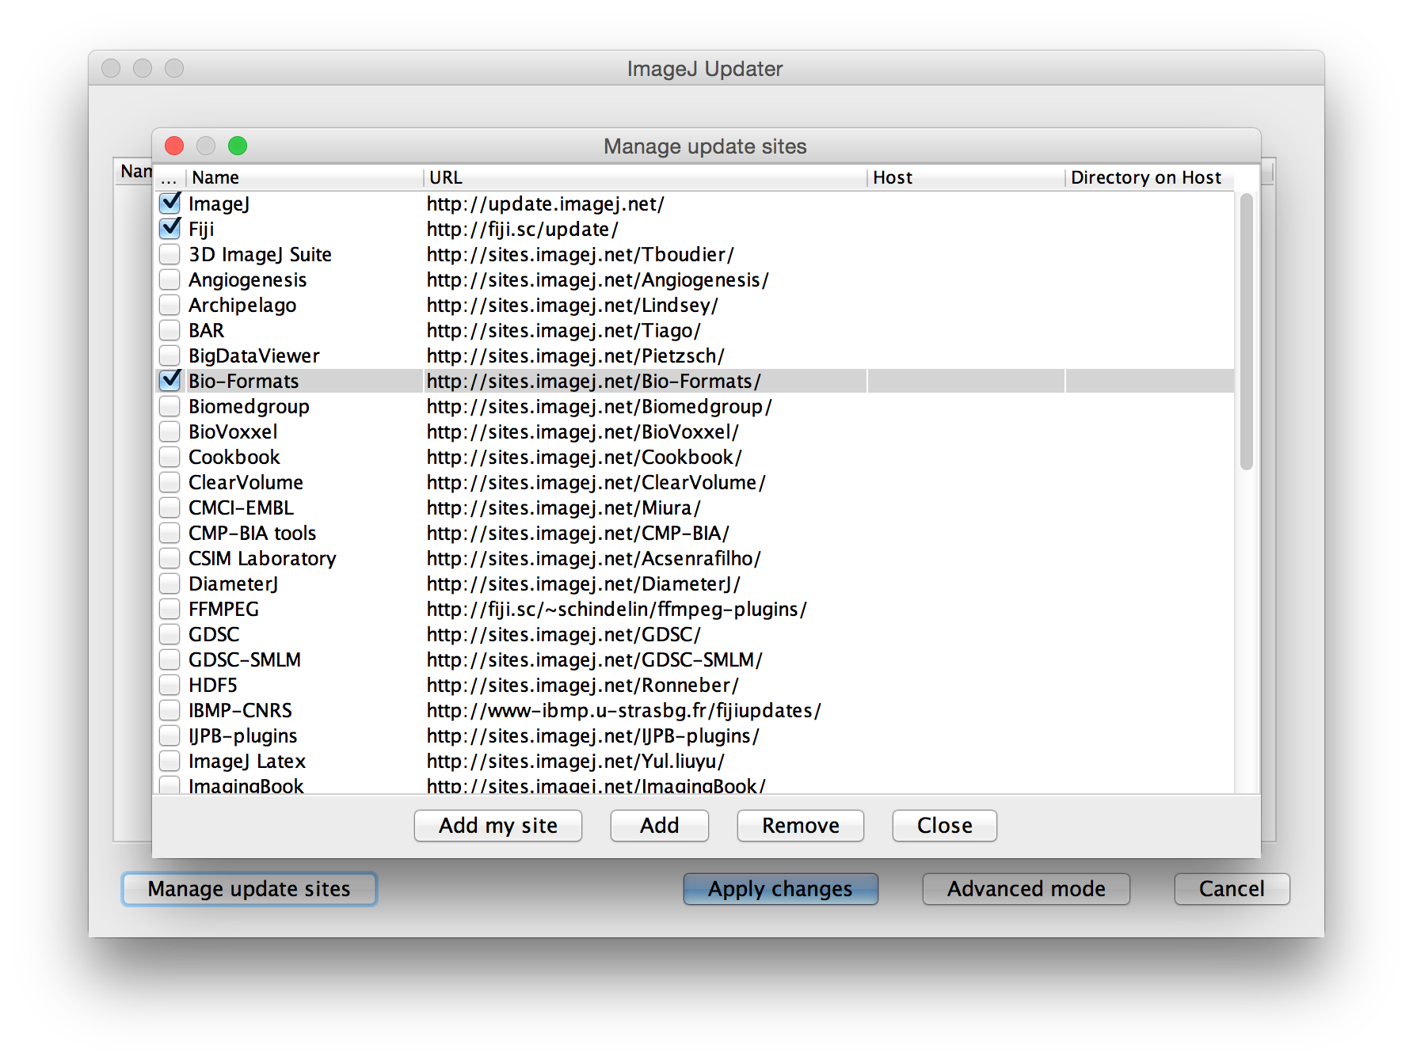Select the Tboudier URL cell
Screen dimensions: 1413x1064
coord(645,254)
